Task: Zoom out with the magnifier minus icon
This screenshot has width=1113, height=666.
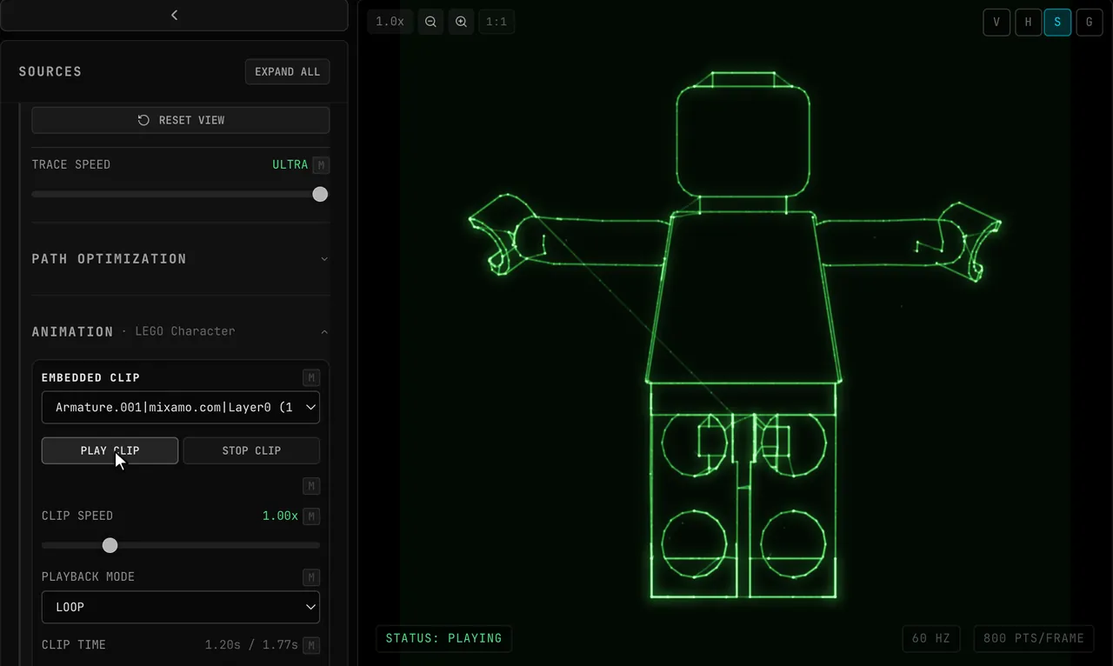Action: [430, 22]
